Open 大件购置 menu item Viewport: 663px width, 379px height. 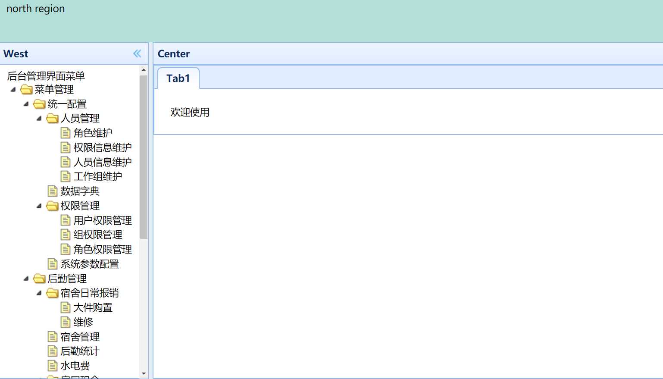(x=93, y=308)
